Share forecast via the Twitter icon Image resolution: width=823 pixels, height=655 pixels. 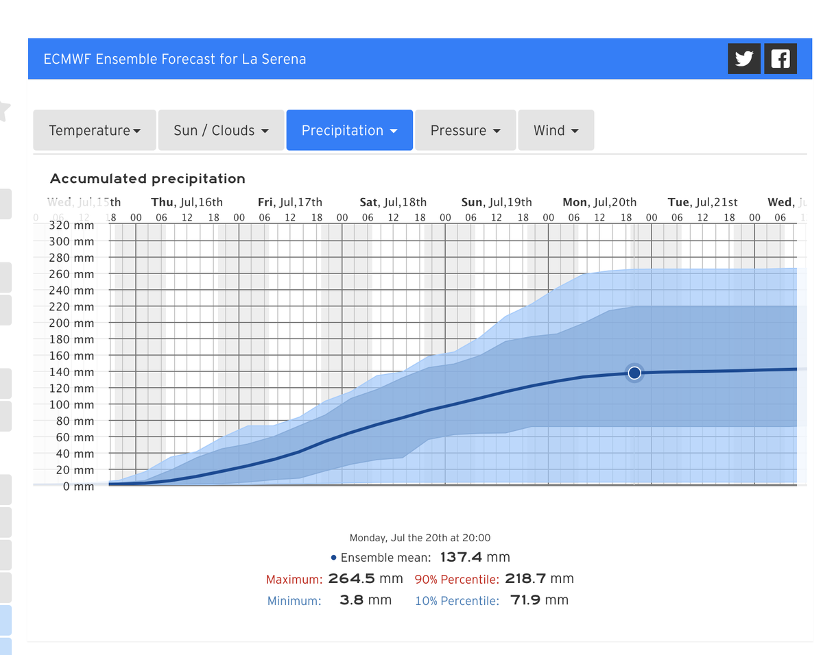coord(744,58)
